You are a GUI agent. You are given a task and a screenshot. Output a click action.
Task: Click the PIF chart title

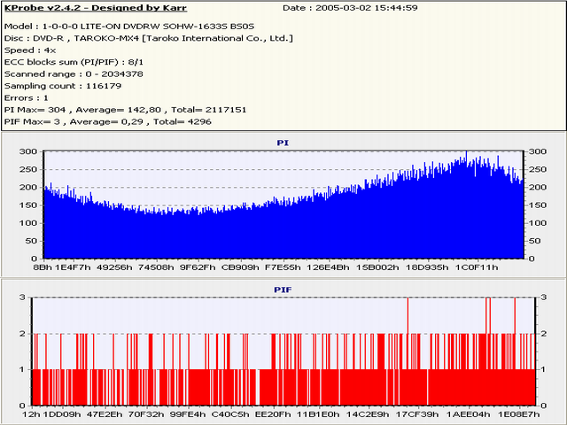click(x=283, y=290)
